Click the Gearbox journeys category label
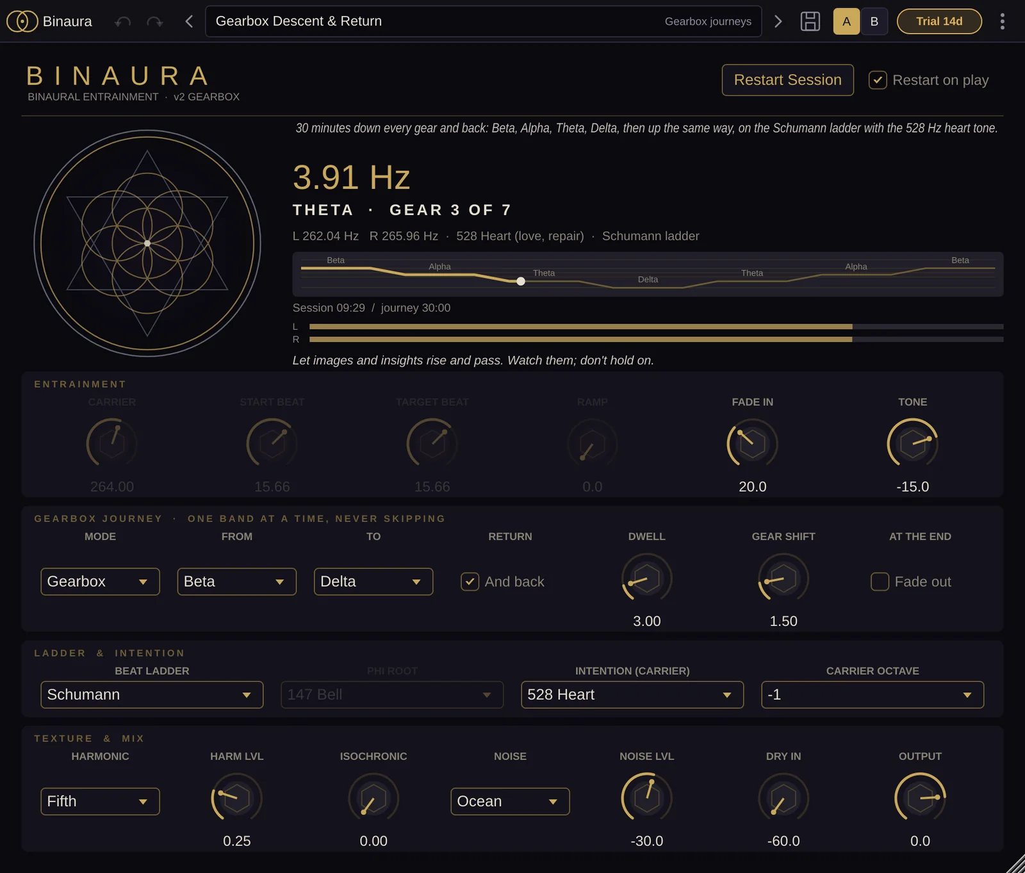This screenshot has height=873, width=1025. pos(708,21)
